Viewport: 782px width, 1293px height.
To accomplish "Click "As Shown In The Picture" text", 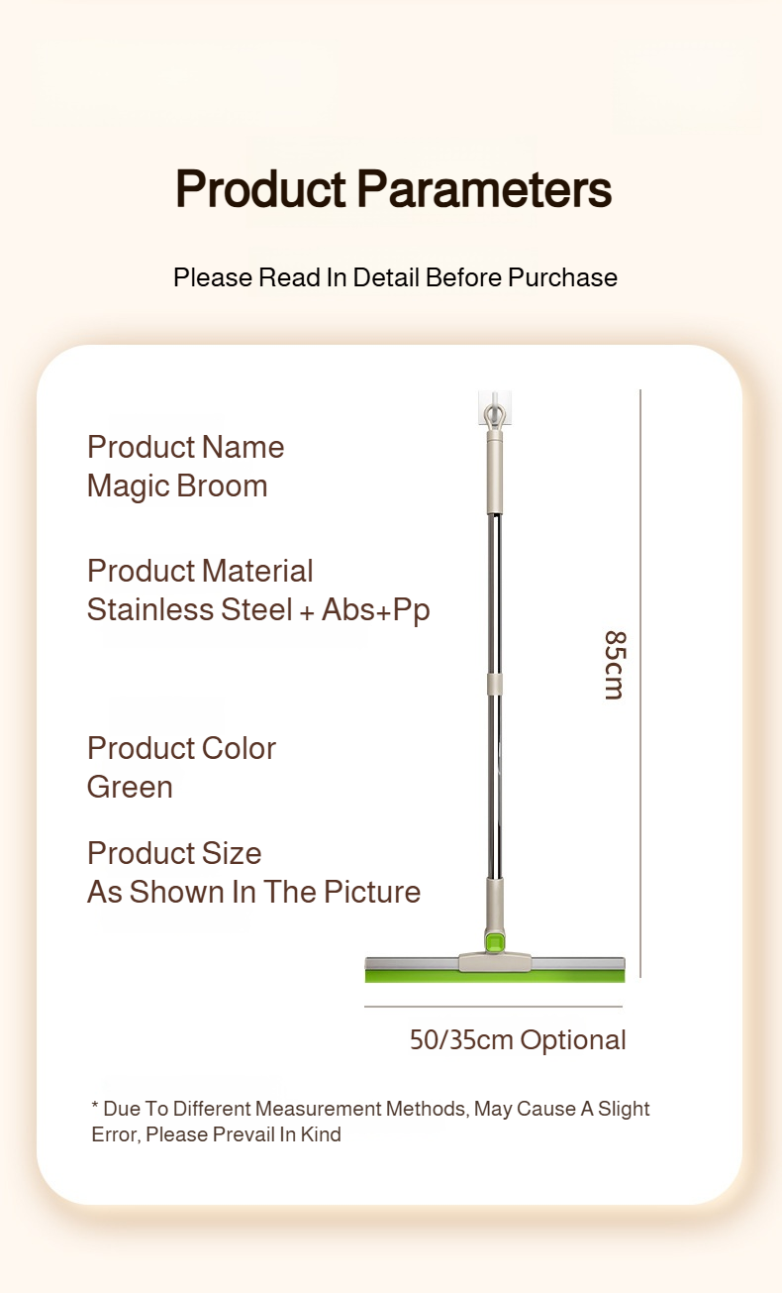I will click(253, 892).
